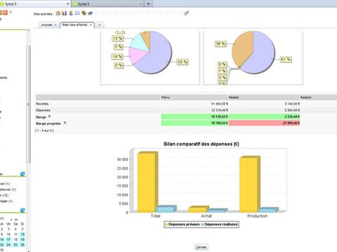This screenshot has width=337, height=252.
Task: Select the Dépenses row label
Action: [43, 110]
